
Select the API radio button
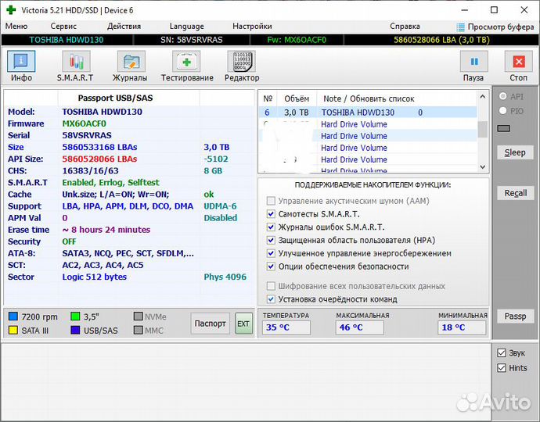(x=503, y=96)
